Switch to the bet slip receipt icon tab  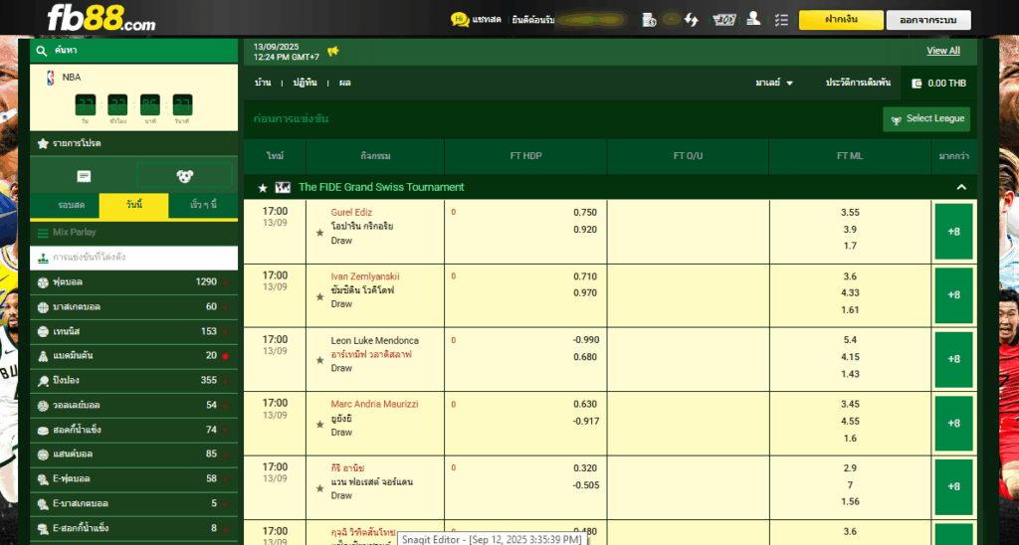[84, 176]
